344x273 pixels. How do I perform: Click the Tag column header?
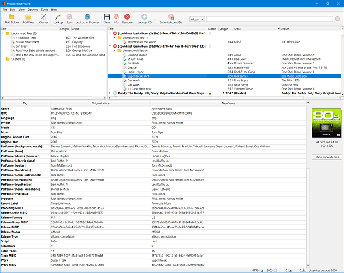point(25,103)
